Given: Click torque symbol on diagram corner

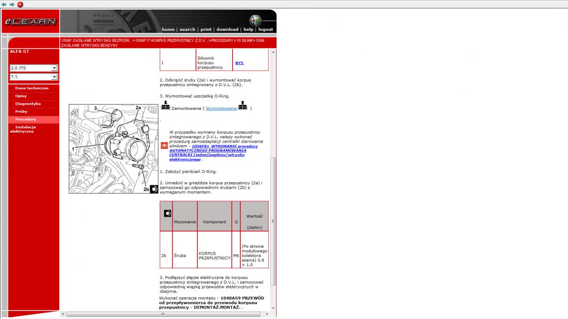Looking at the screenshot, I should 154,189.
